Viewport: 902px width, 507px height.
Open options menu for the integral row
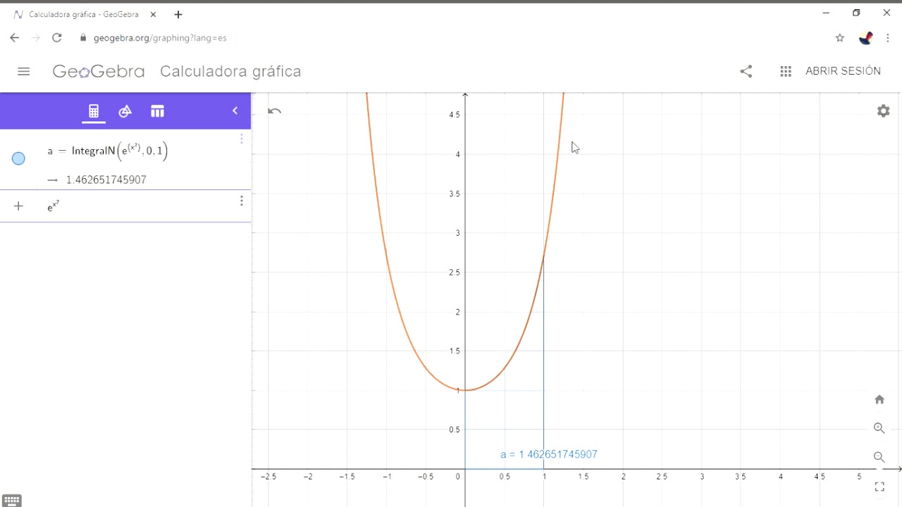[242, 139]
